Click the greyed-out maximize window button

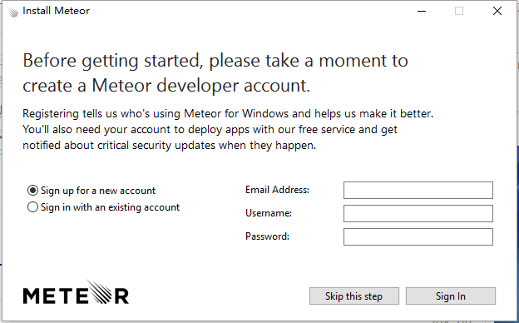coord(459,11)
